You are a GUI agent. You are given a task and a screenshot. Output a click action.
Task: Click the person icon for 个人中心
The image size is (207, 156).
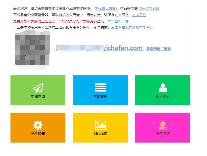pos(163,88)
